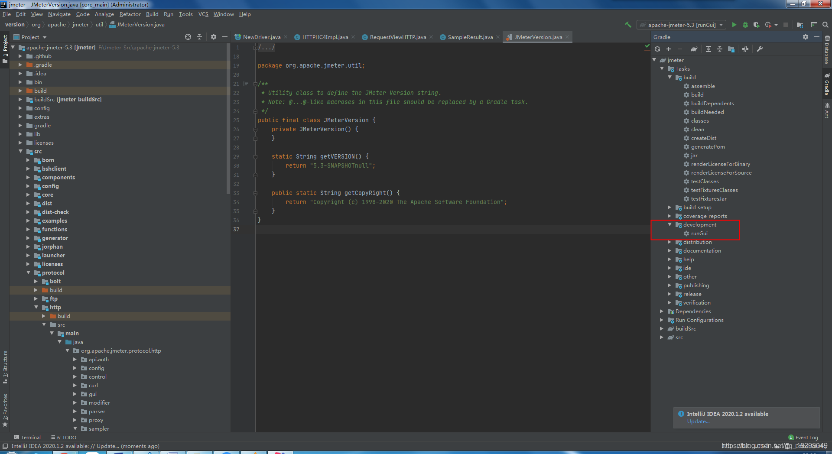Open the Database side tool window

click(x=827, y=50)
